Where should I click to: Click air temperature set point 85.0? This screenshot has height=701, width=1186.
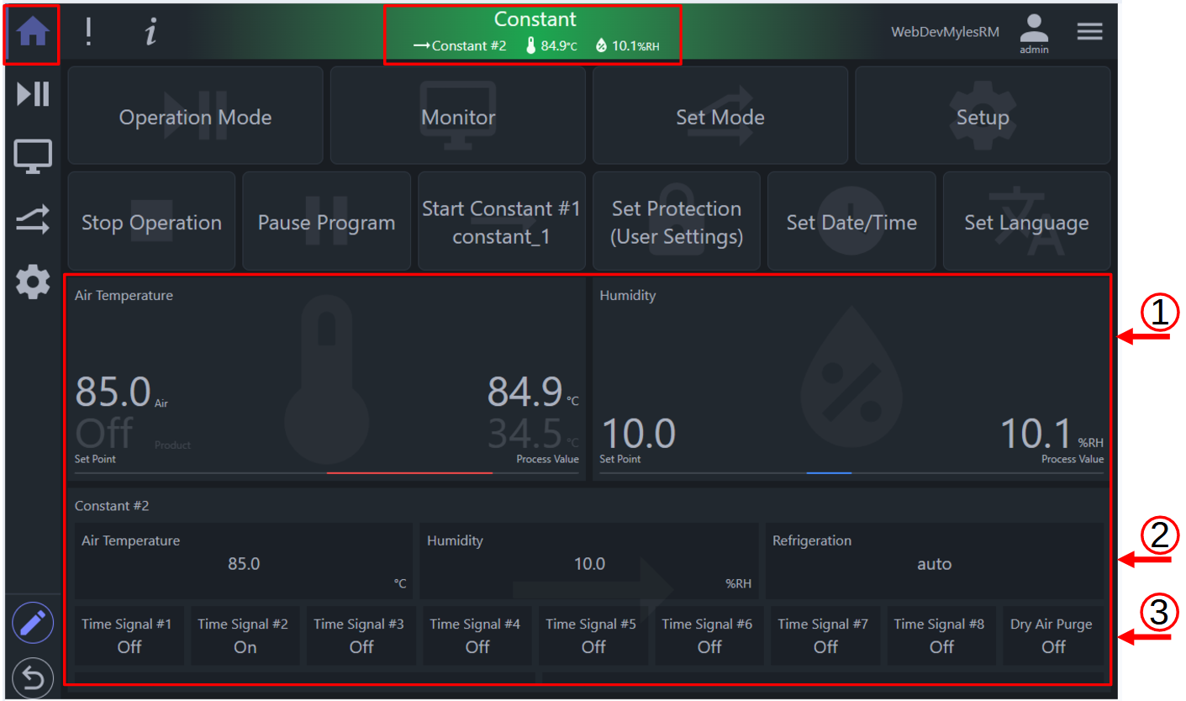(x=113, y=392)
